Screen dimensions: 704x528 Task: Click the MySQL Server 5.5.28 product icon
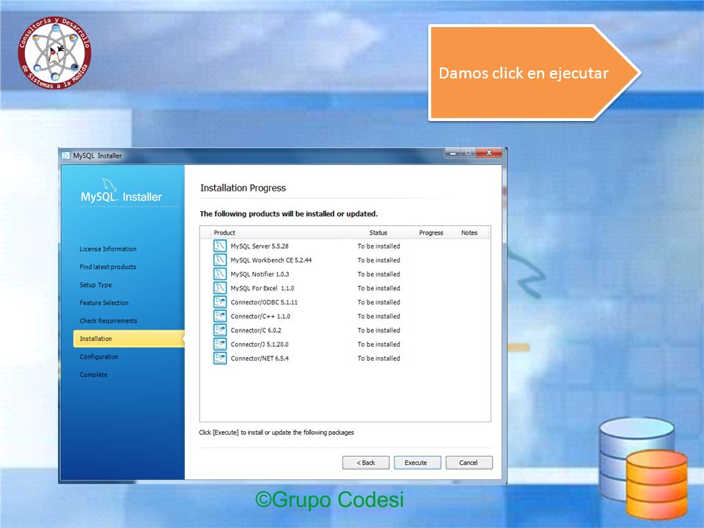pos(219,246)
